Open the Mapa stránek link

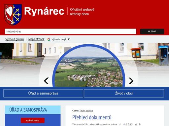(36, 39)
